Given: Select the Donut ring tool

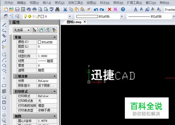Looking at the screenshot, I should pos(4,115).
